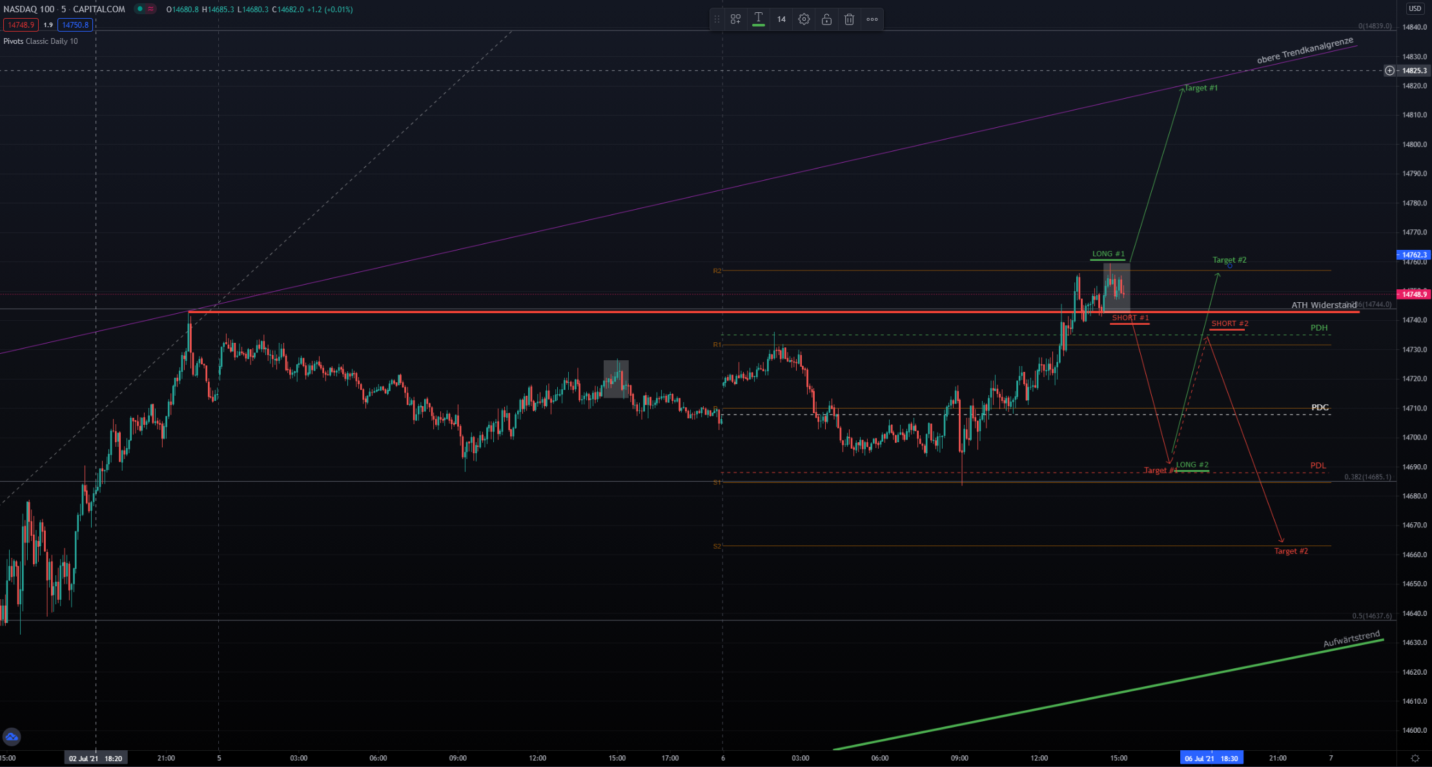This screenshot has width=1432, height=767.
Task: Open drawing settings gear icon
Action: pyautogui.click(x=804, y=19)
